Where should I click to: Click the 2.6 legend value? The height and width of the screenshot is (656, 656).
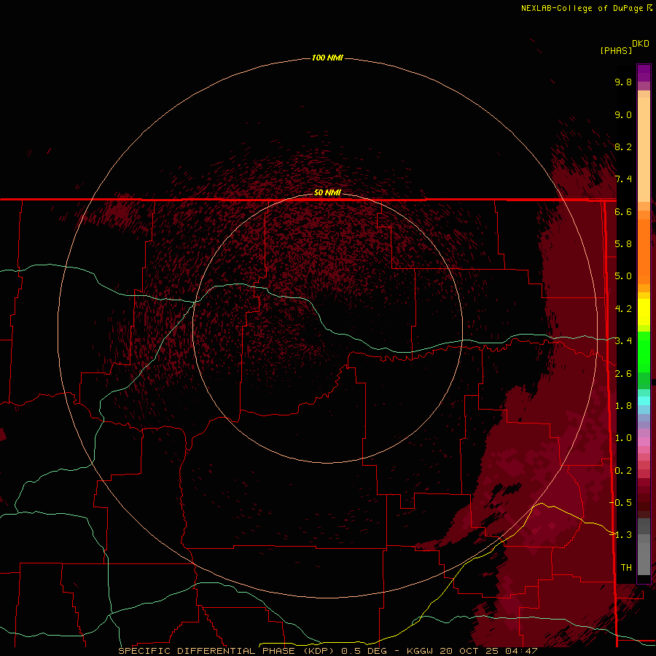623,374
